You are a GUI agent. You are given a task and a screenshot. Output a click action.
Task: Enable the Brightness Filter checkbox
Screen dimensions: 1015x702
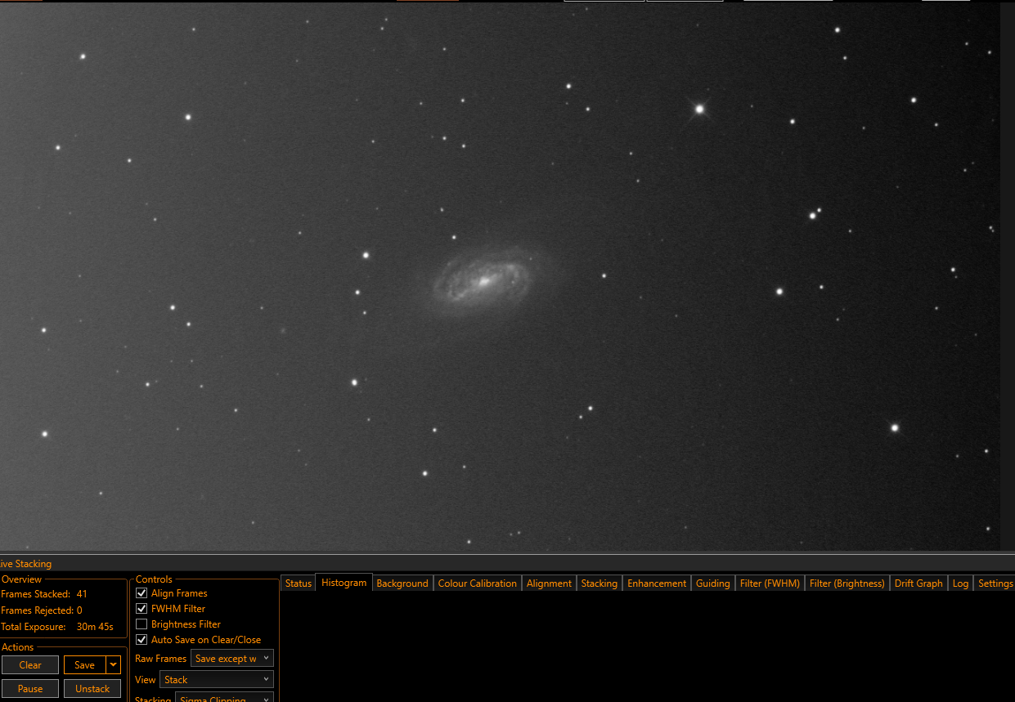click(141, 624)
